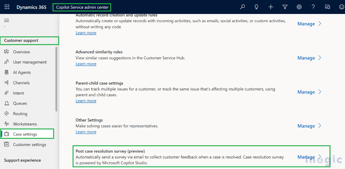Viewport: 345px width, 169px height.
Task: Open the chat panel icon in header
Action: (327, 7)
